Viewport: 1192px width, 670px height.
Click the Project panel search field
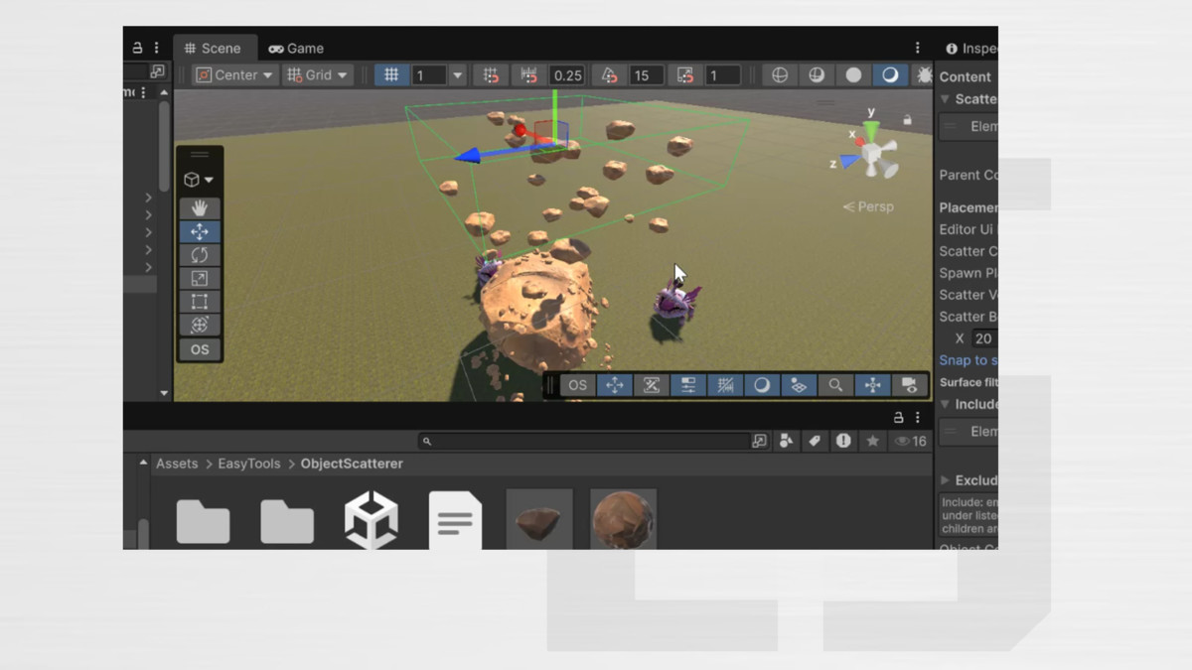(x=584, y=441)
